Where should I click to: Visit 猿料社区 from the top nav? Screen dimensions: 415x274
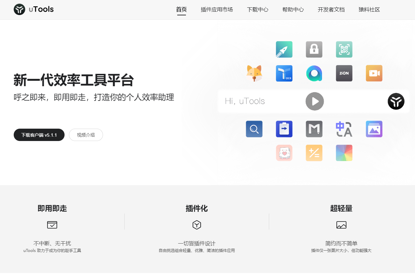click(x=369, y=10)
